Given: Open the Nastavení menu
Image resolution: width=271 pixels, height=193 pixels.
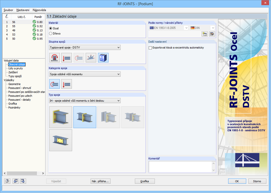Looking at the screenshot, I should 23,10.
